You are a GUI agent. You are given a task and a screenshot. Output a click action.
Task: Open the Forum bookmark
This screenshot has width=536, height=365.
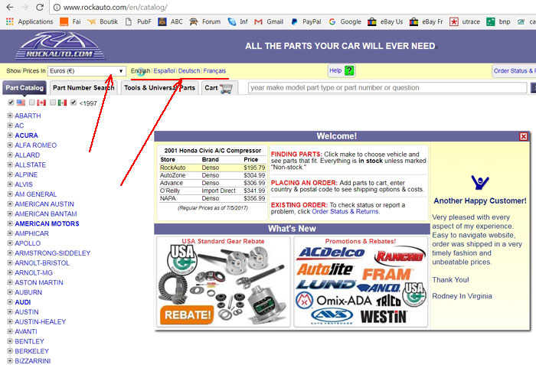pyautogui.click(x=204, y=21)
